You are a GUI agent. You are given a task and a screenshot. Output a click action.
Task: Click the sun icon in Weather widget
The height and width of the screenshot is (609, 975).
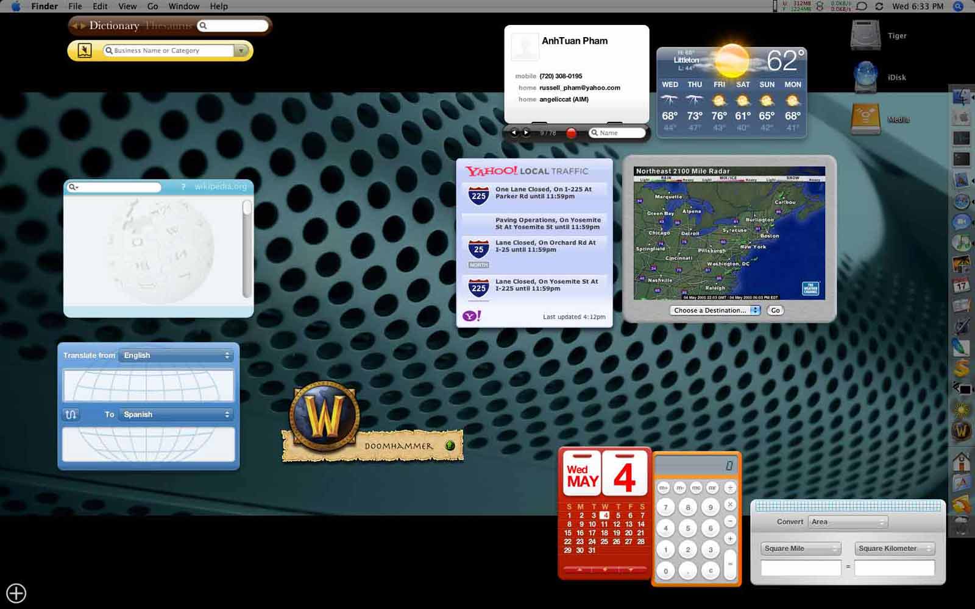[731, 60]
